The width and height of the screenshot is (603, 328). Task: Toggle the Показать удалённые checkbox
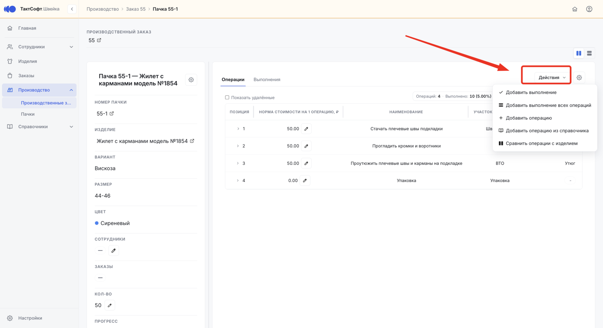[x=227, y=98]
